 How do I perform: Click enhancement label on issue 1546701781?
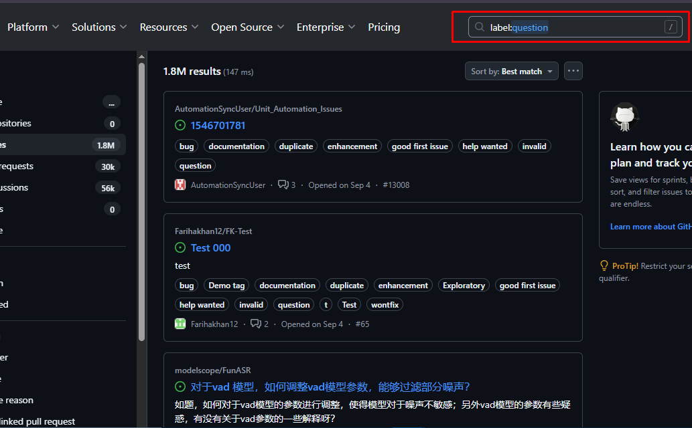click(352, 146)
